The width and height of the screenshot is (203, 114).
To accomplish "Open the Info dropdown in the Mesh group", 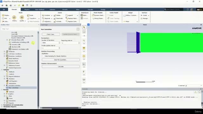I will click(10, 19).
